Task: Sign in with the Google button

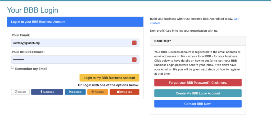Action: click(20, 92)
